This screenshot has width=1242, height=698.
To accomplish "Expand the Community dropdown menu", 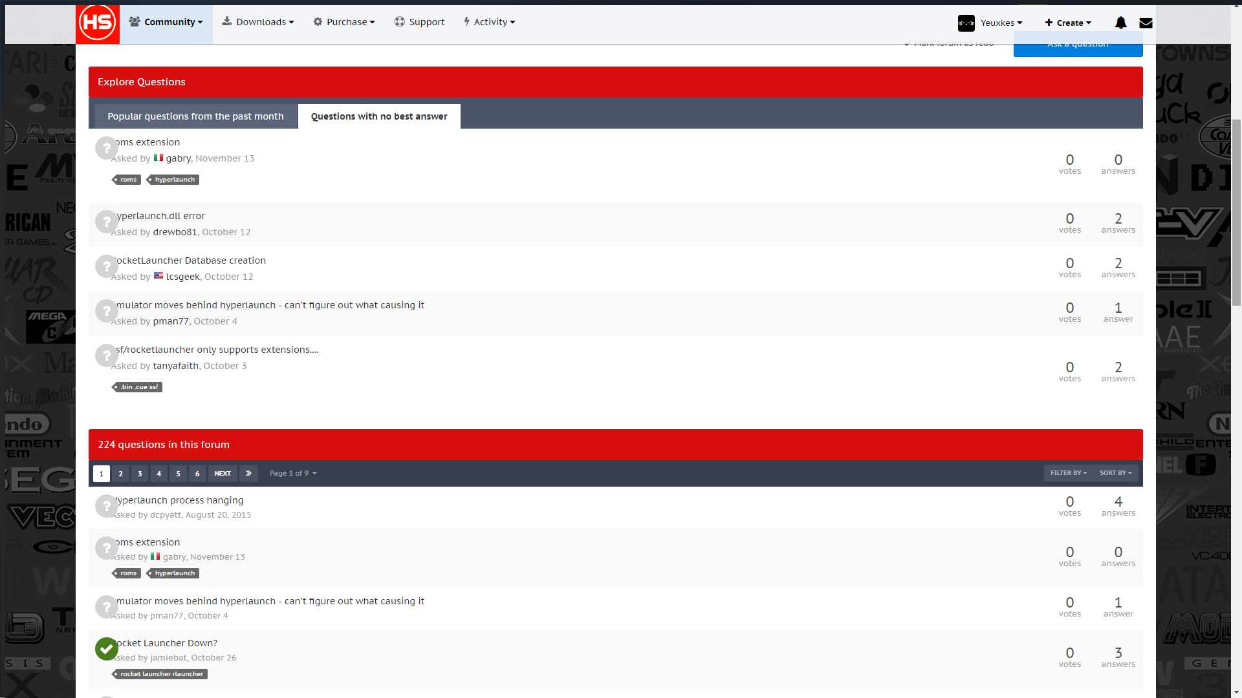I will click(x=166, y=22).
